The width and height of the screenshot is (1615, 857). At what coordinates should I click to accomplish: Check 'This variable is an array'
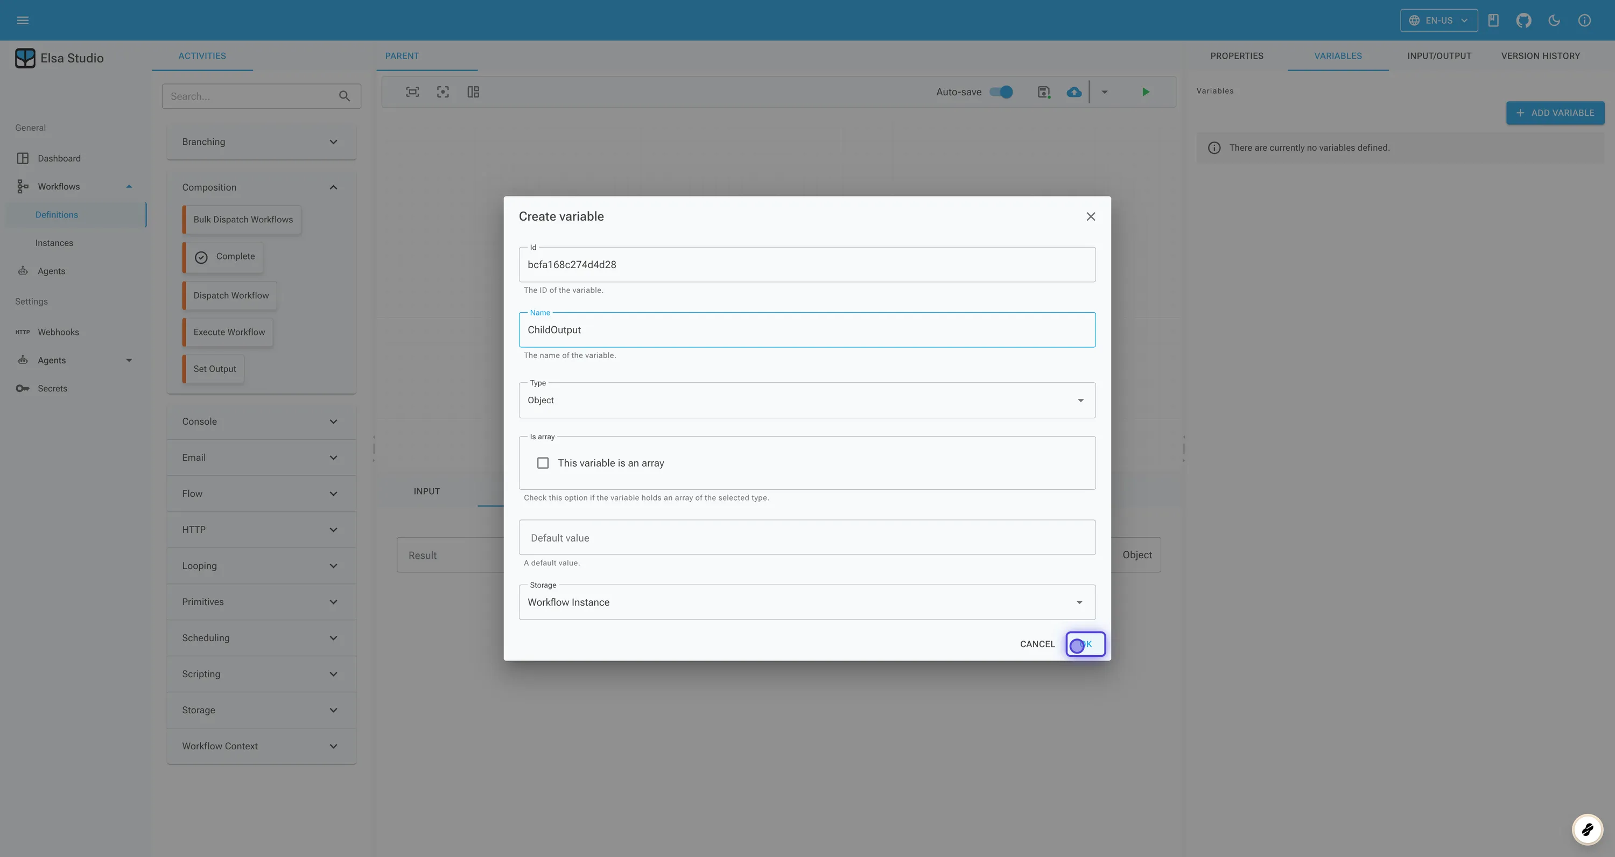click(543, 462)
